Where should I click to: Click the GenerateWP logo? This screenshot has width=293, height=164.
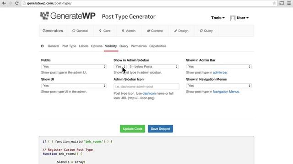tap(68, 16)
